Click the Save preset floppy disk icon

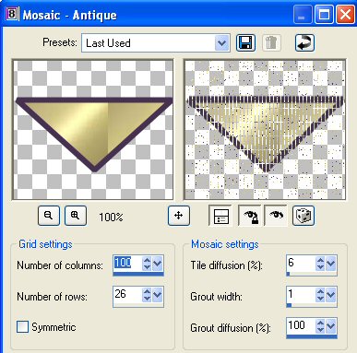(245, 42)
